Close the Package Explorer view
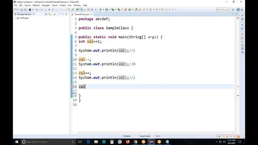The width and height of the screenshot is (258, 145). pyautogui.click(x=33, y=14)
